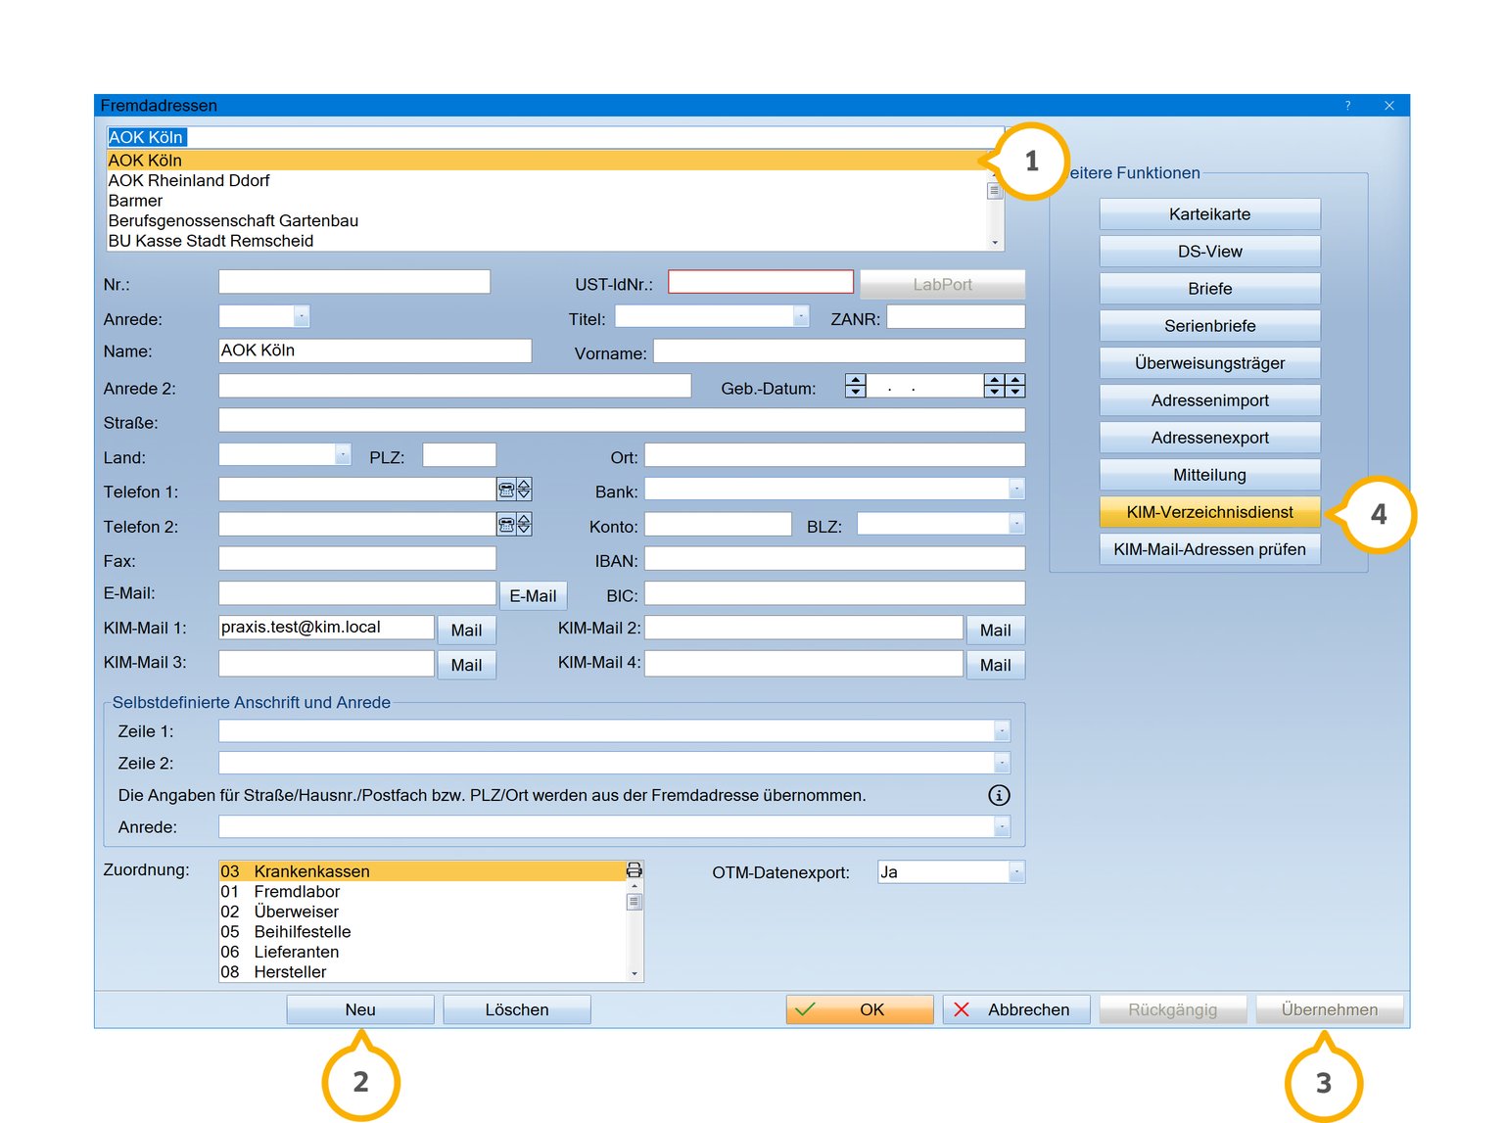
Task: Select Barmer in the address list
Action: [546, 201]
